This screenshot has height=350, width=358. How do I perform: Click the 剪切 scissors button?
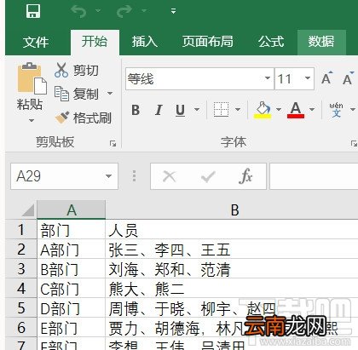pyautogui.click(x=77, y=71)
